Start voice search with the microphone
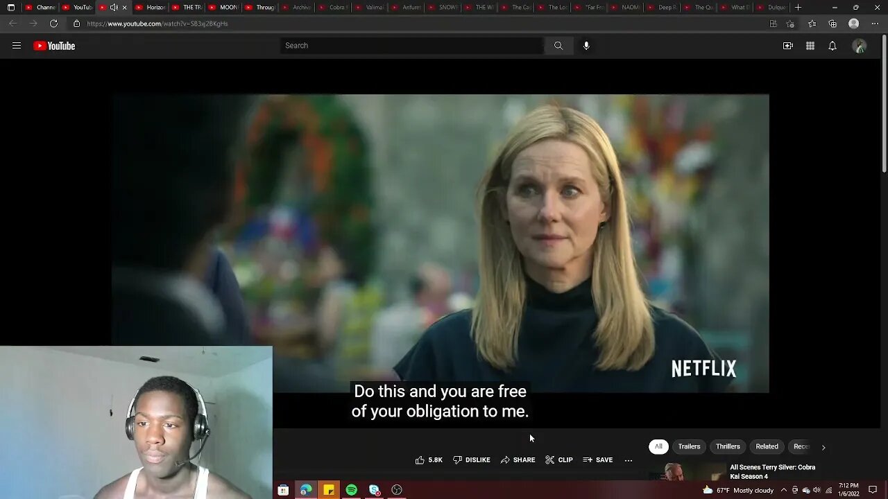Viewport: 888px width, 499px height. (586, 46)
